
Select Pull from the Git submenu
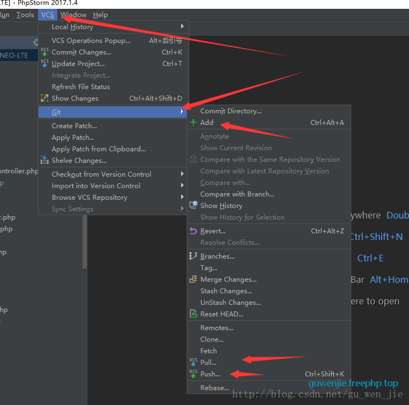[x=208, y=363]
